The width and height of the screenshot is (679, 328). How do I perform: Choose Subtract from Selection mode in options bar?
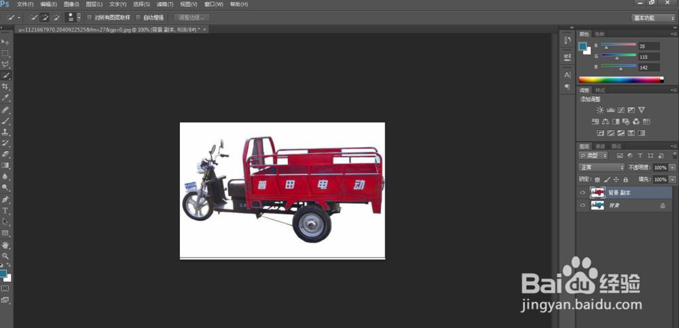[56, 18]
